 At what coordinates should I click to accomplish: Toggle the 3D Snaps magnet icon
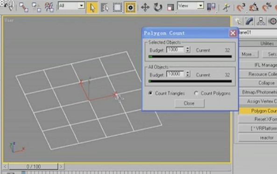click(241, 7)
